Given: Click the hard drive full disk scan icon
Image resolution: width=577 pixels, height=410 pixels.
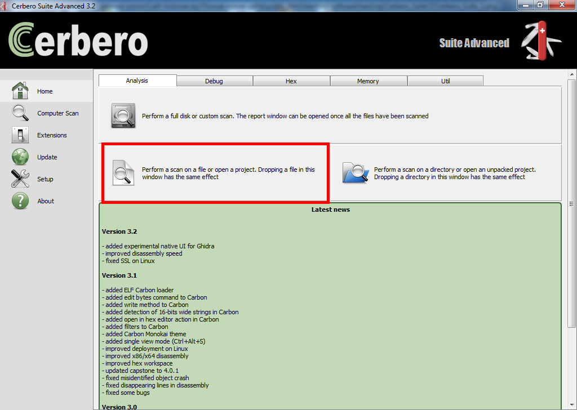Looking at the screenshot, I should click(122, 116).
